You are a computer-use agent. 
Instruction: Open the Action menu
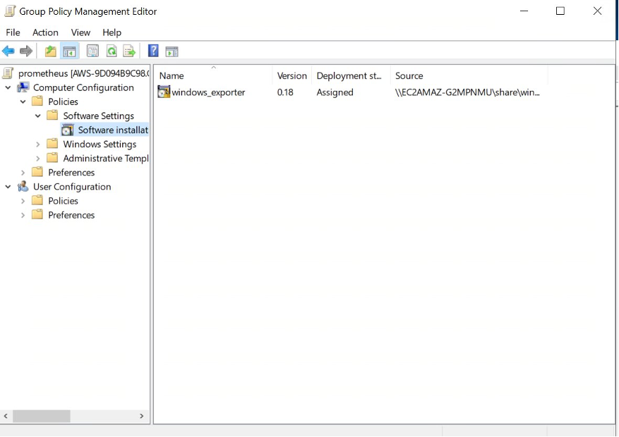(x=45, y=32)
